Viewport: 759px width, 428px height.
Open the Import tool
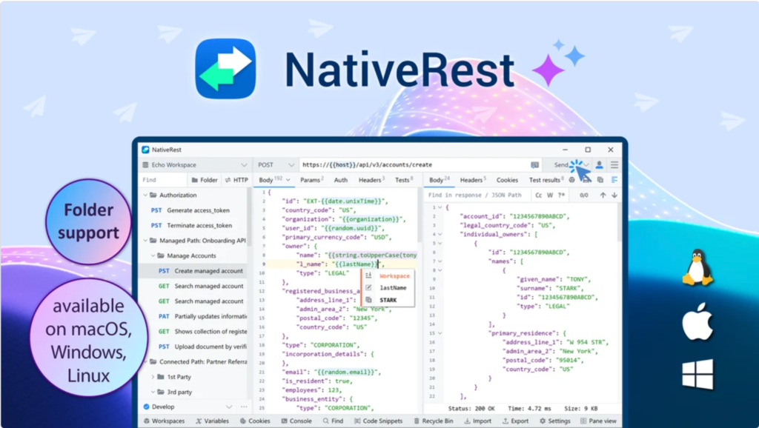(x=478, y=420)
